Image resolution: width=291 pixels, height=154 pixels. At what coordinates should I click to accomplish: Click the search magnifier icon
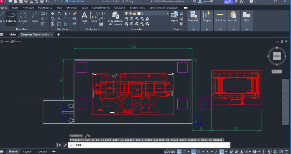(195, 1)
